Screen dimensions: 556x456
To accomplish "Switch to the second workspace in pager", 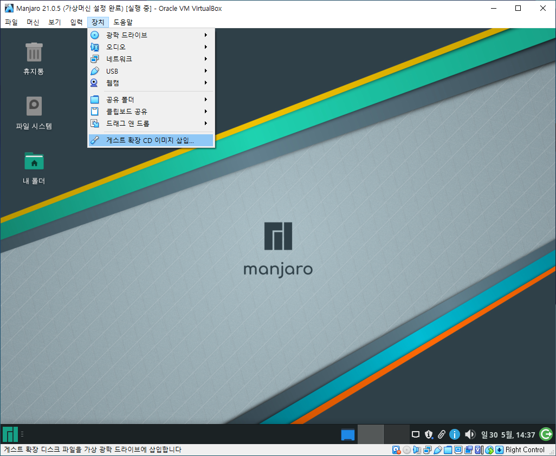I will point(397,434).
